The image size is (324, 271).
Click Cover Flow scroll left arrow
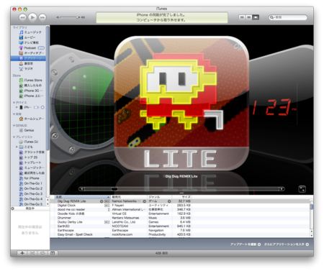point(81,189)
